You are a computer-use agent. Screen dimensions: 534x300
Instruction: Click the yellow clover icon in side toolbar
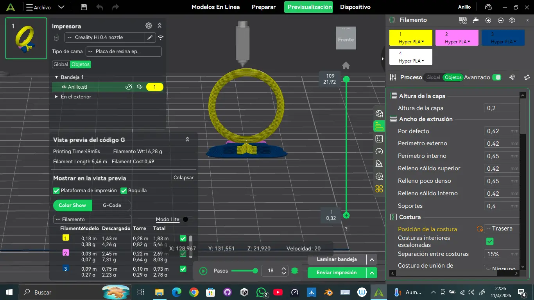point(379,189)
